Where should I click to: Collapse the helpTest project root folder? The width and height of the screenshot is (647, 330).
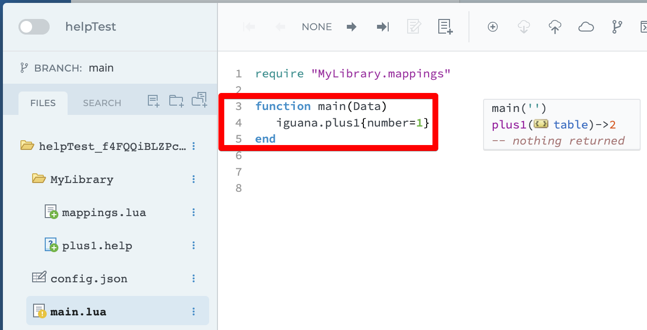pyautogui.click(x=27, y=146)
